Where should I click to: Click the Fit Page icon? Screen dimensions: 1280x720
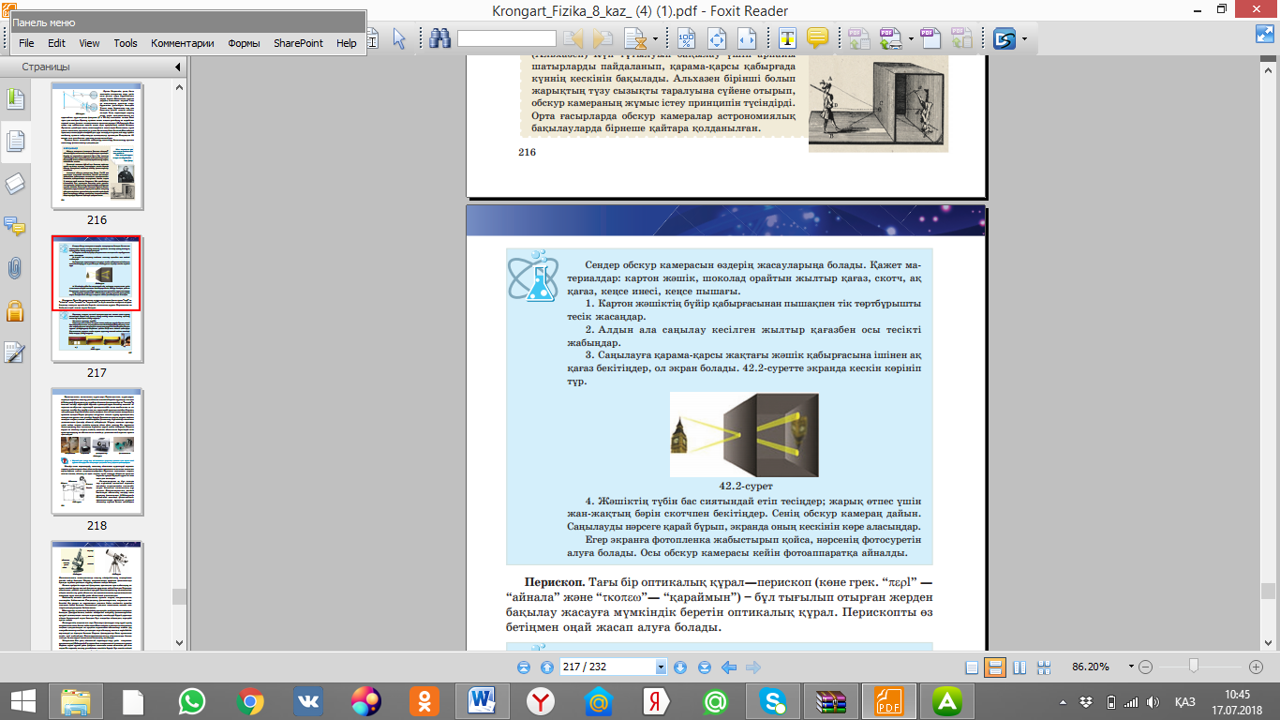(x=717, y=38)
